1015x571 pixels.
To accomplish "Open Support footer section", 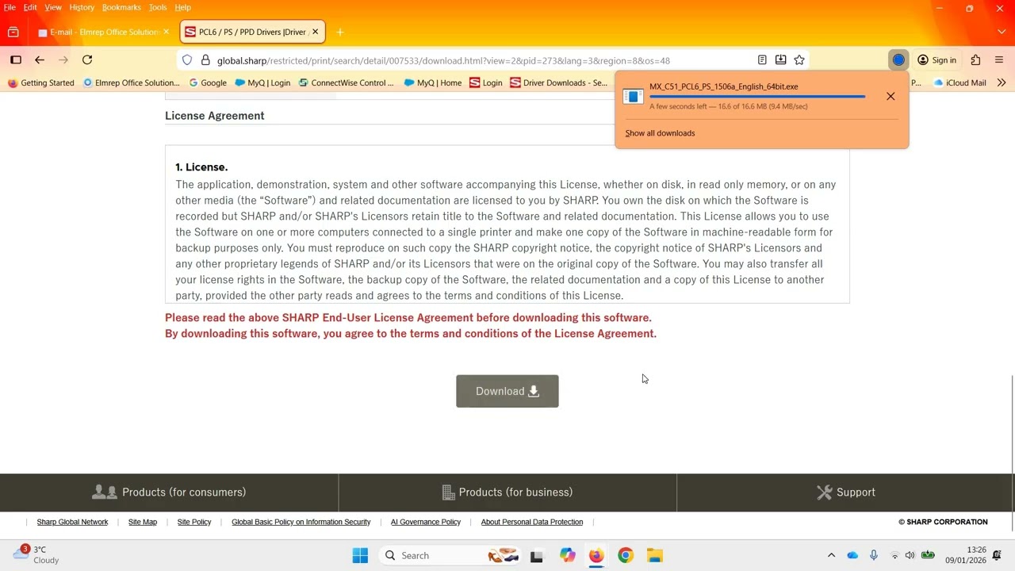I will (845, 492).
